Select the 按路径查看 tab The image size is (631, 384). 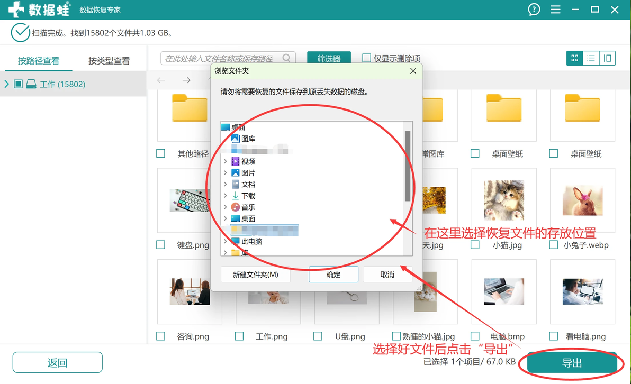click(x=39, y=61)
